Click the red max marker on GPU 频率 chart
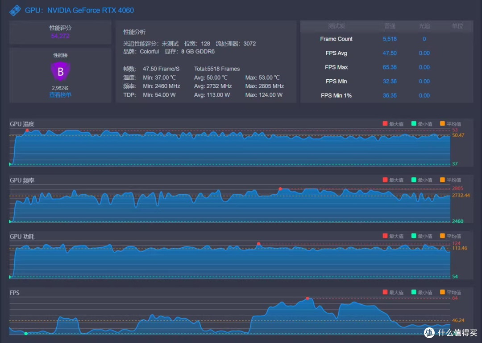This screenshot has height=343, width=482. pyautogui.click(x=280, y=189)
